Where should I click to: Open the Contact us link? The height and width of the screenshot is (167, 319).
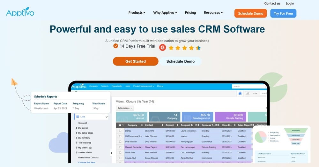tap(272, 3)
